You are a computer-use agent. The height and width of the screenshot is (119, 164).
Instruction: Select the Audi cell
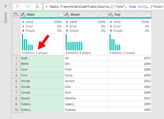click(x=42, y=58)
